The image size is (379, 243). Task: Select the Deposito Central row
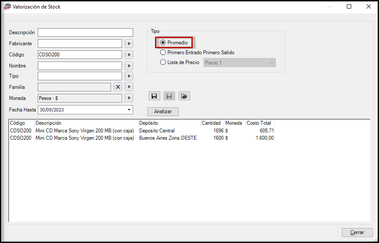pyautogui.click(x=142, y=131)
